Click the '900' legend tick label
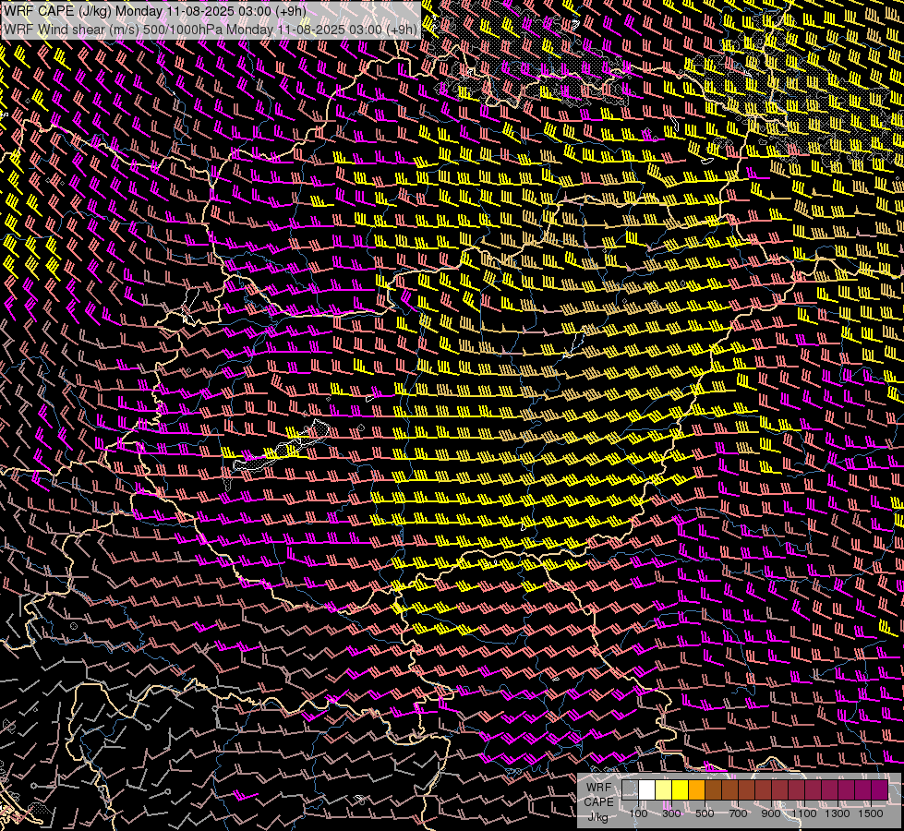 click(x=771, y=813)
